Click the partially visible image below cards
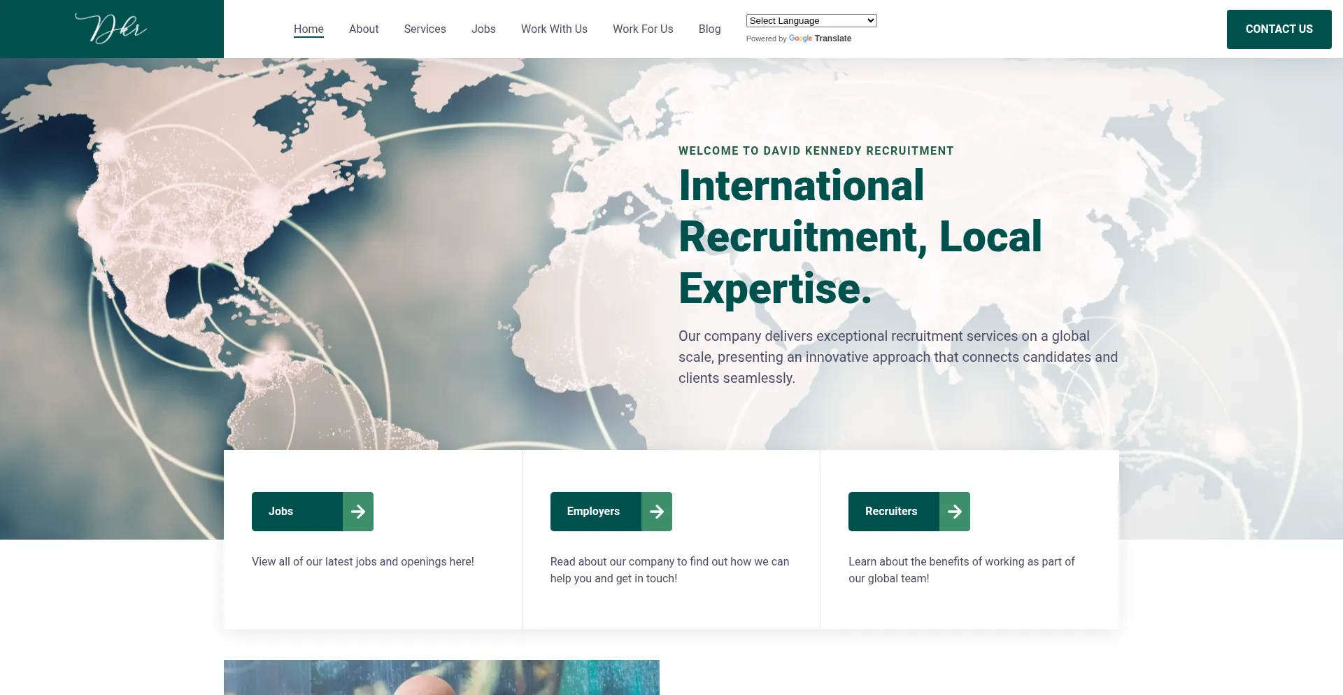 coord(441,678)
